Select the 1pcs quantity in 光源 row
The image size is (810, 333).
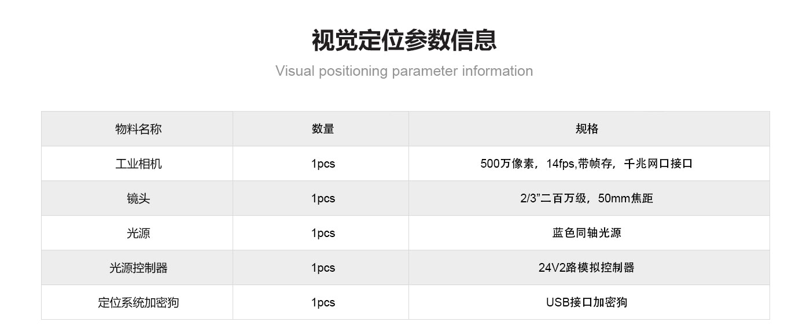(x=323, y=233)
